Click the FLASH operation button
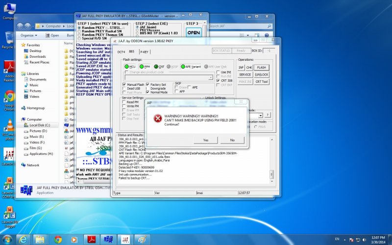The width and height of the screenshot is (392, 245). (x=261, y=68)
